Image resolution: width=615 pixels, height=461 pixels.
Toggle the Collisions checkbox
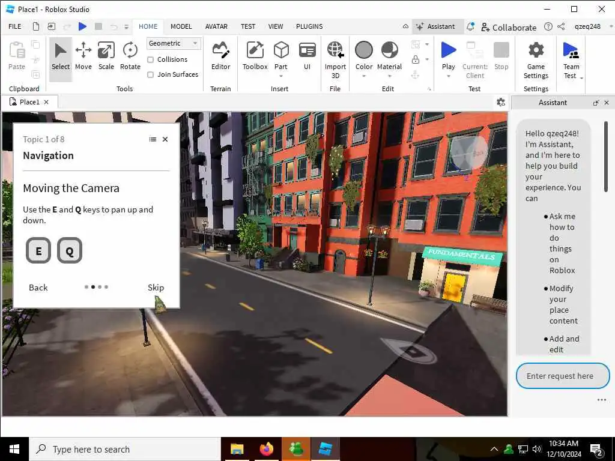point(150,59)
